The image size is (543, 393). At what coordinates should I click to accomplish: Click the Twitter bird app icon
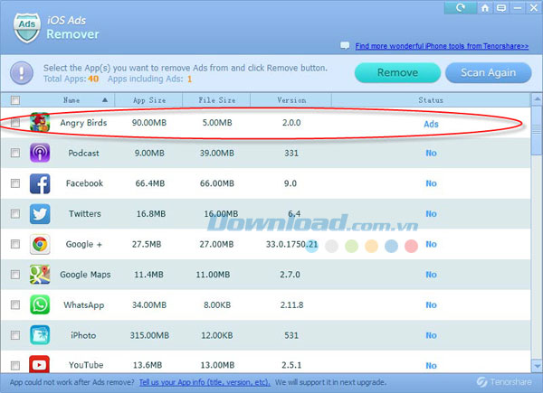(40, 213)
